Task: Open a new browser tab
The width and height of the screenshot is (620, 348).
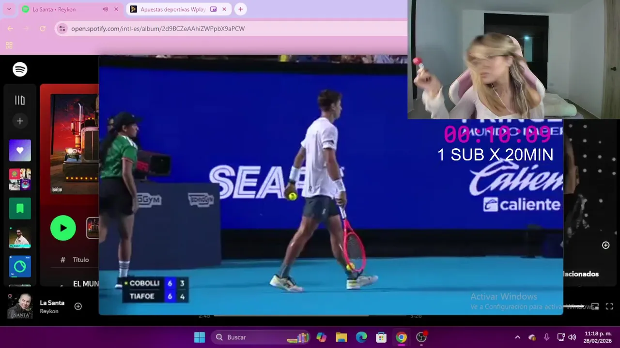Action: (240, 9)
